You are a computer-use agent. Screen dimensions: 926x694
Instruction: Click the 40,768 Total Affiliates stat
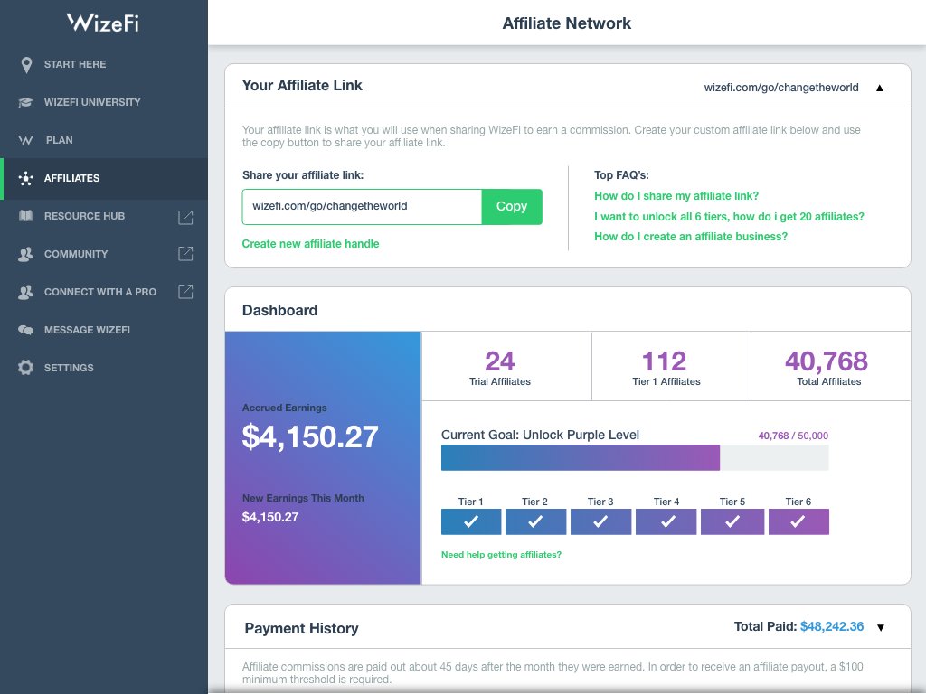(828, 368)
